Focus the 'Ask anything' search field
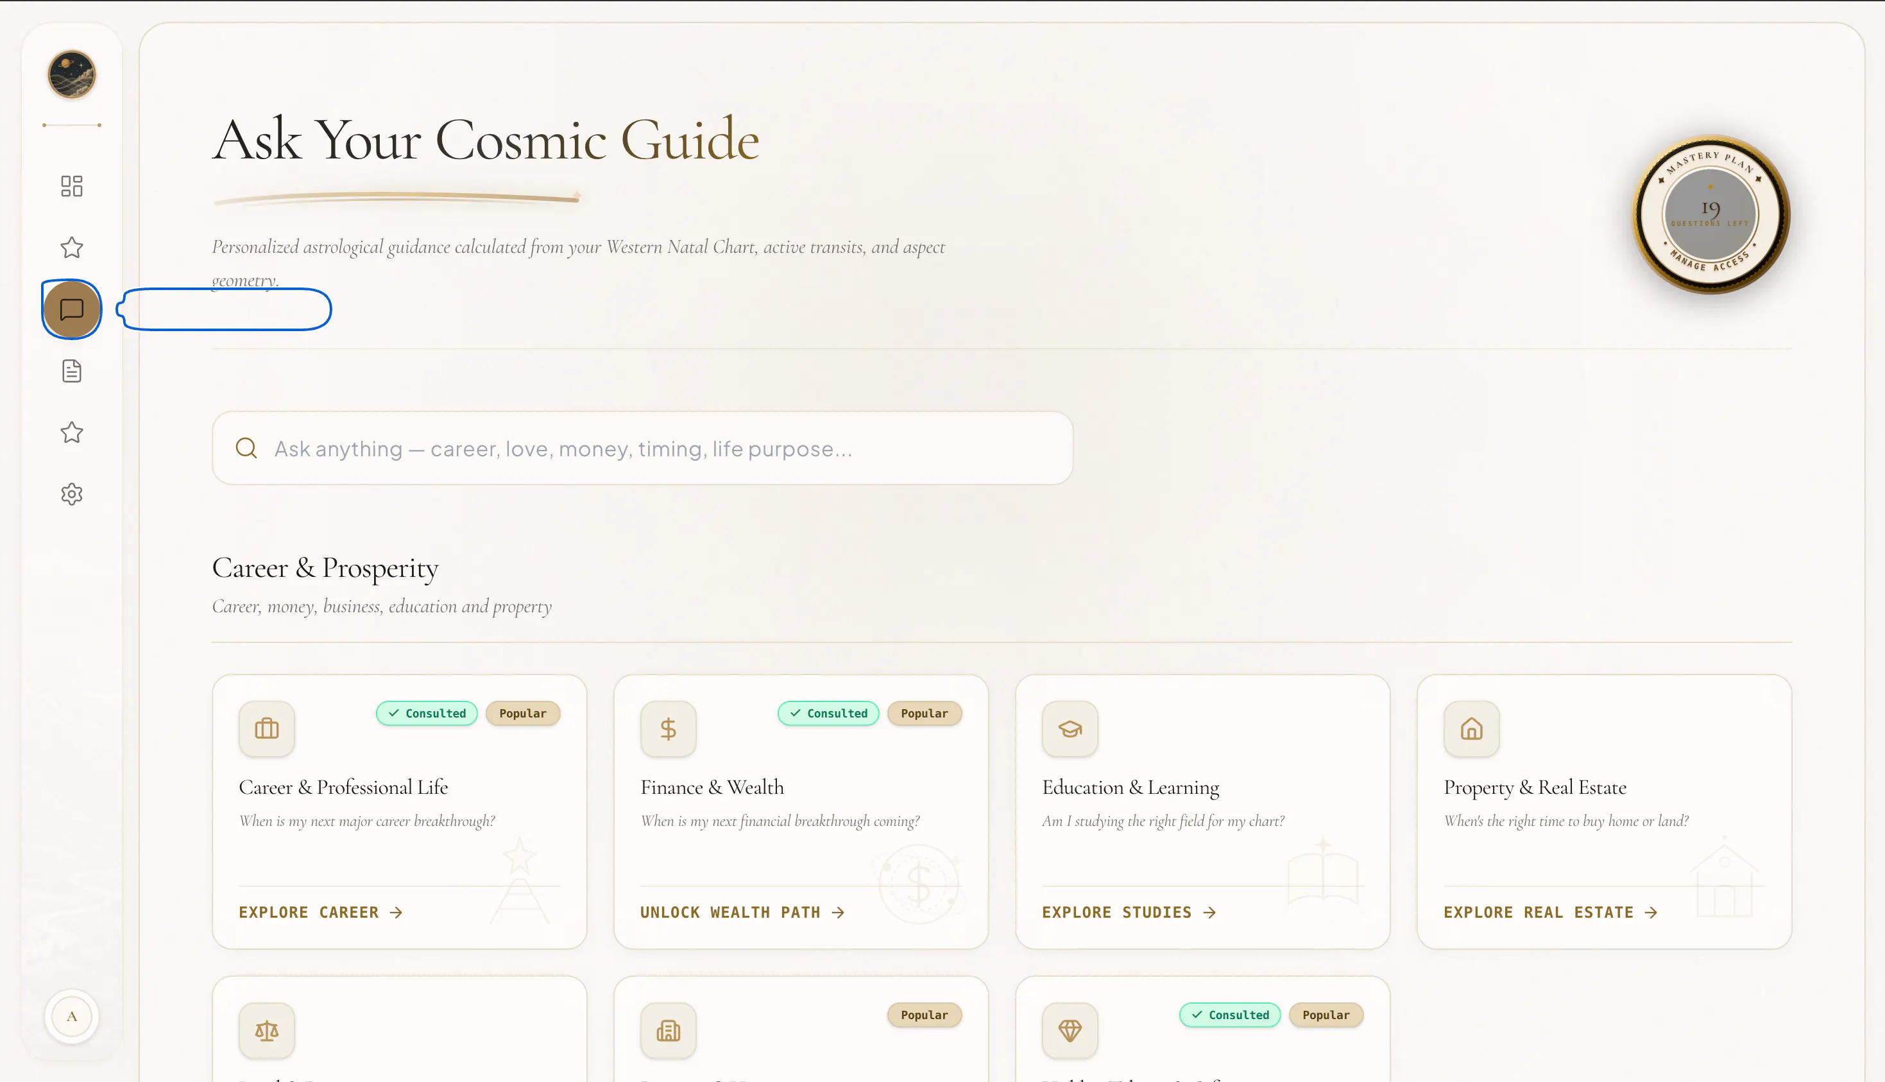1885x1082 pixels. (x=642, y=448)
